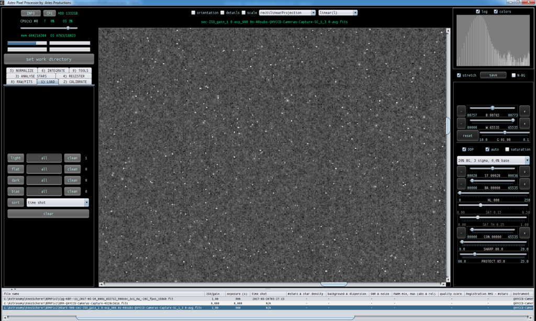Click the plus button beside the BA:00000 slider
536x321 pixels.
point(524,184)
